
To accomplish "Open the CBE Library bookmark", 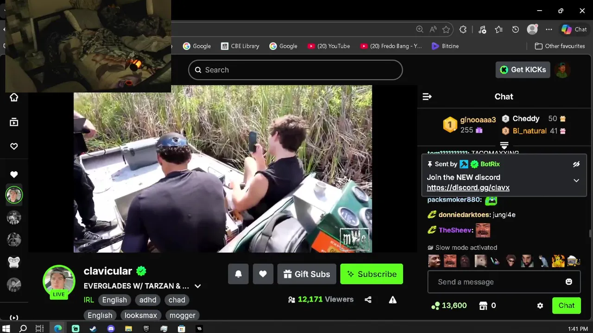I will coord(240,46).
